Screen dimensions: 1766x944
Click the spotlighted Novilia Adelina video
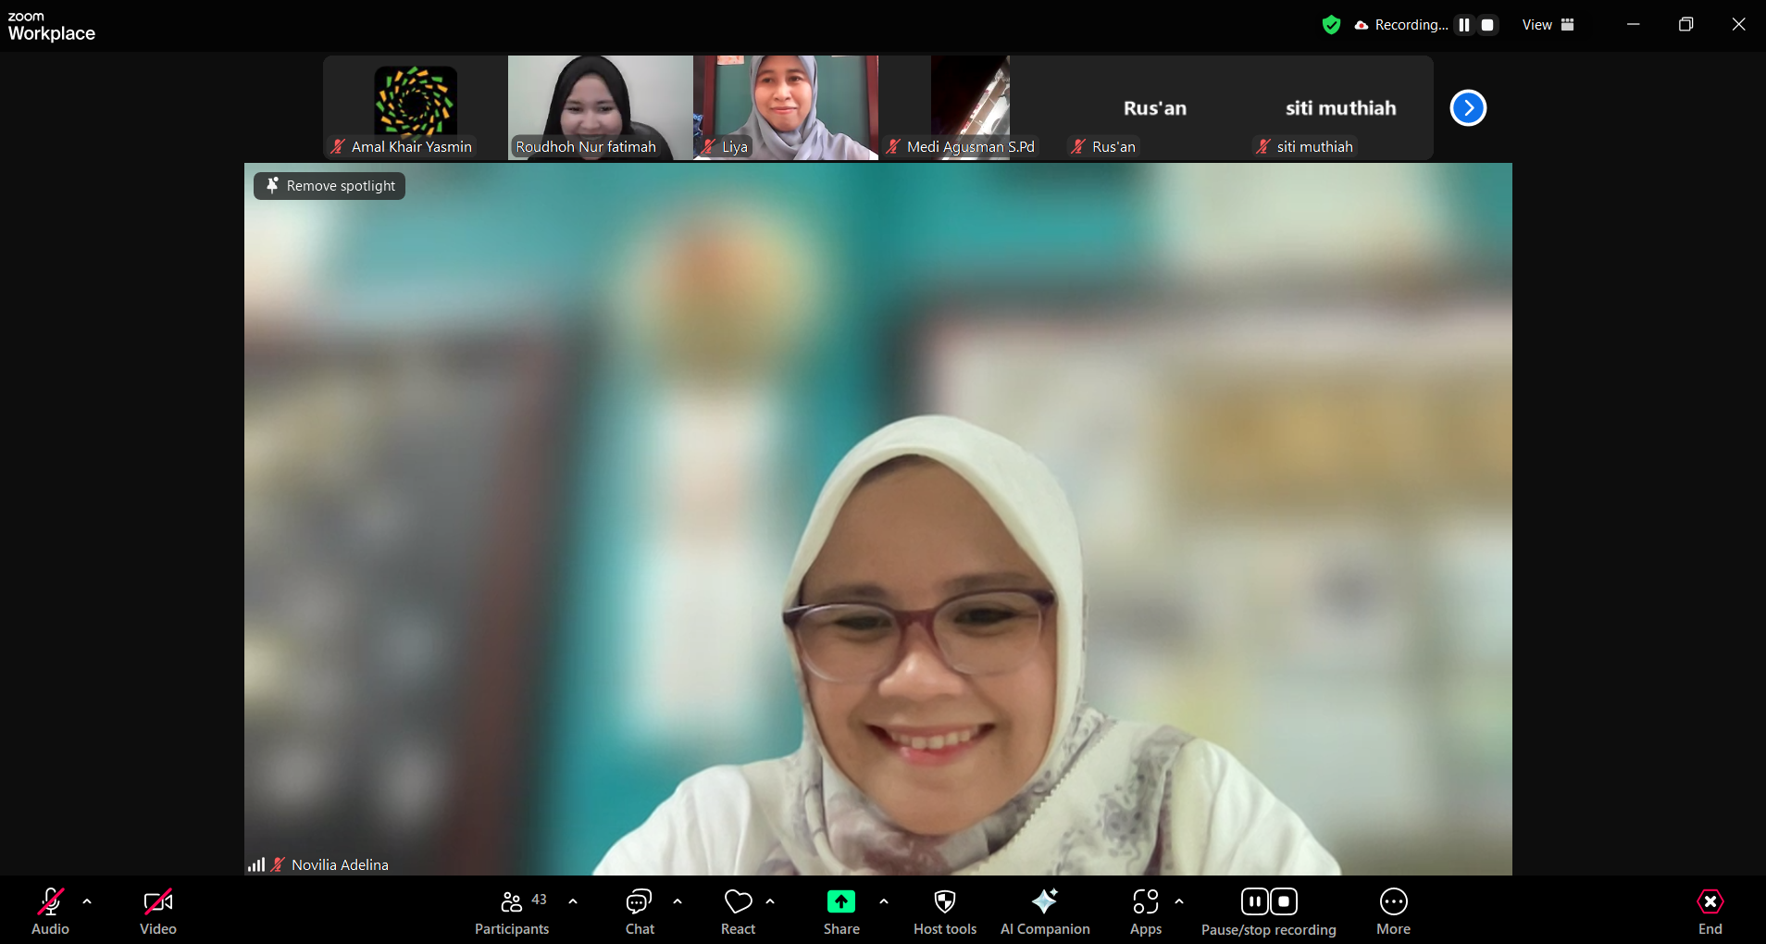(877, 518)
